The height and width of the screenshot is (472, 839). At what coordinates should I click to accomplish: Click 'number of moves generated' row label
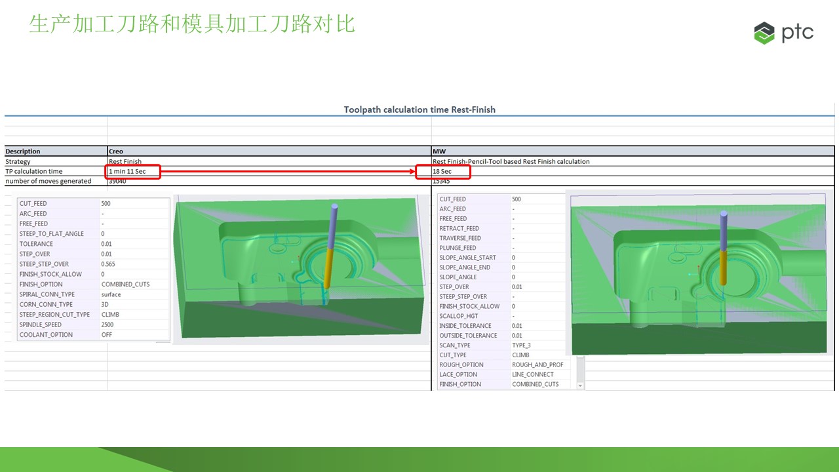tap(49, 181)
